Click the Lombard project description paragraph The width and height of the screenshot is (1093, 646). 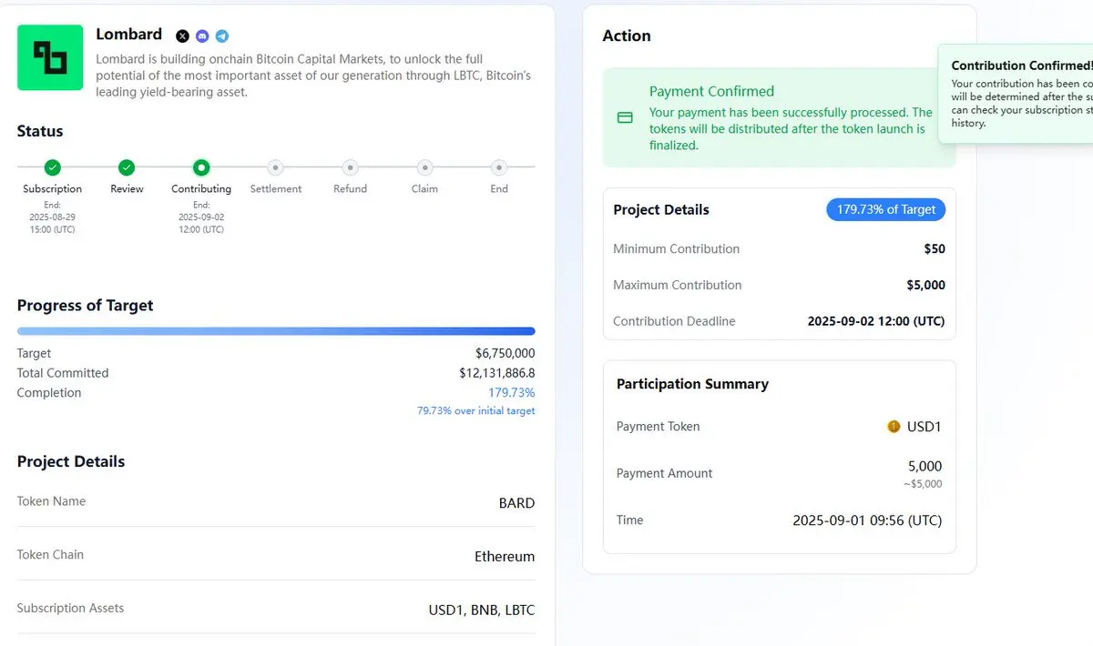point(313,76)
